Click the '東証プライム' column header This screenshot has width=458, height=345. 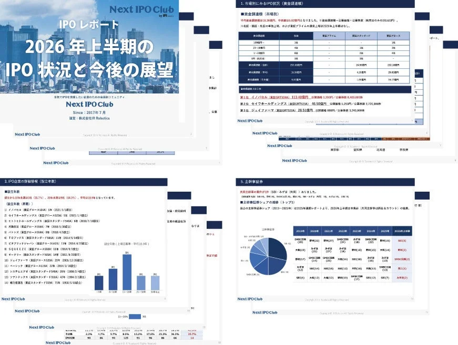329,36
